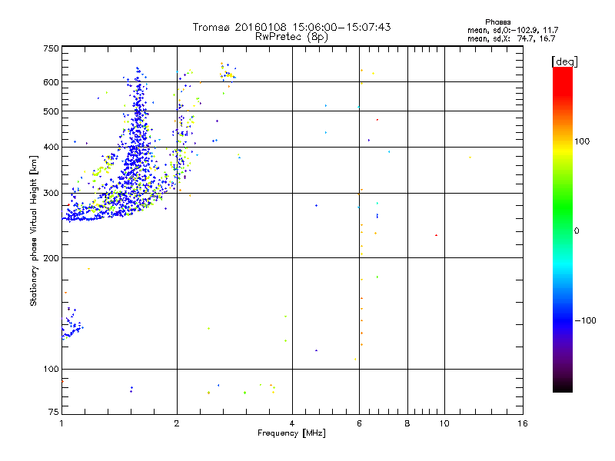Click the y-axis tick label "200"
This screenshot has width=615, height=461.
click(52, 258)
